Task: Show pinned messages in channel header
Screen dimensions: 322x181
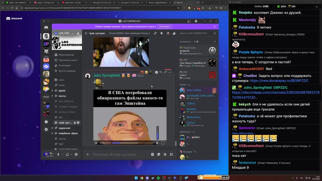Action: tap(168, 33)
